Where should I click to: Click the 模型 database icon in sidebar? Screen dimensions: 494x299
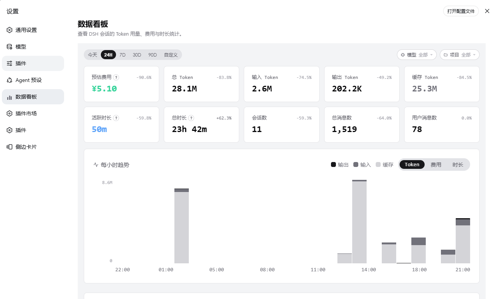9,47
